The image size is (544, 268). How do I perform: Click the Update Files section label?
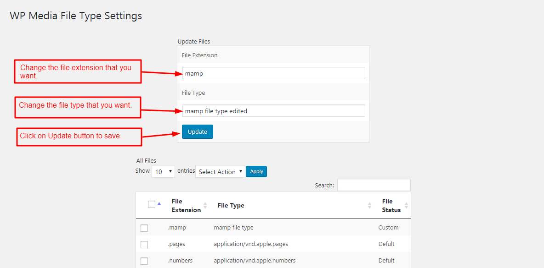(194, 42)
